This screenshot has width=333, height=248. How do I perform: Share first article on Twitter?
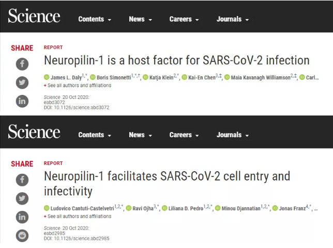(x=22, y=82)
